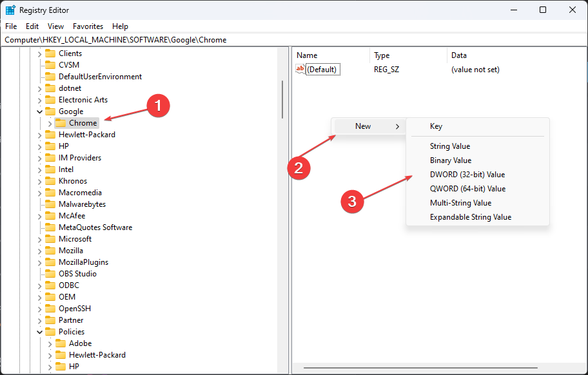Click the registry path address bar
The width and height of the screenshot is (588, 375).
tap(294, 40)
